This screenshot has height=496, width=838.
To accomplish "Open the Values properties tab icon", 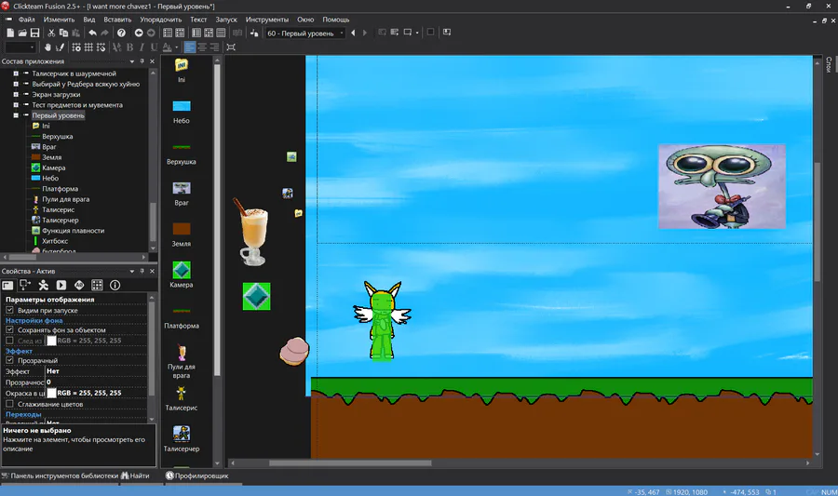I will coord(79,285).
